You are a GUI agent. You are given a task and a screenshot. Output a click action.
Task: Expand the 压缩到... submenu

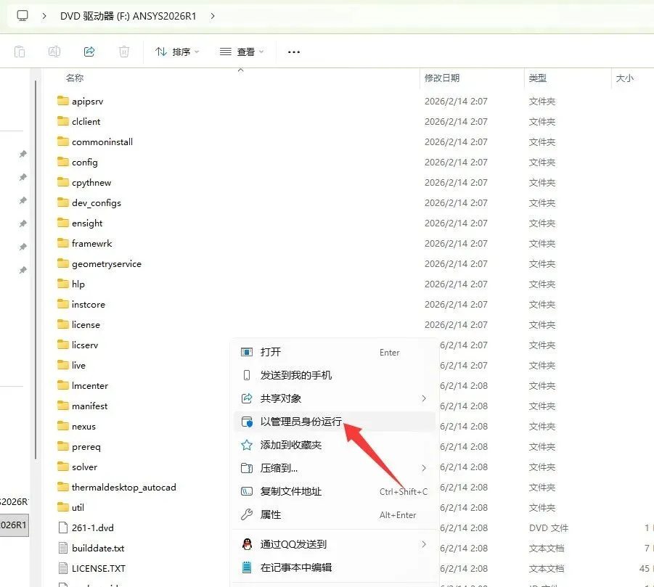pyautogui.click(x=335, y=468)
